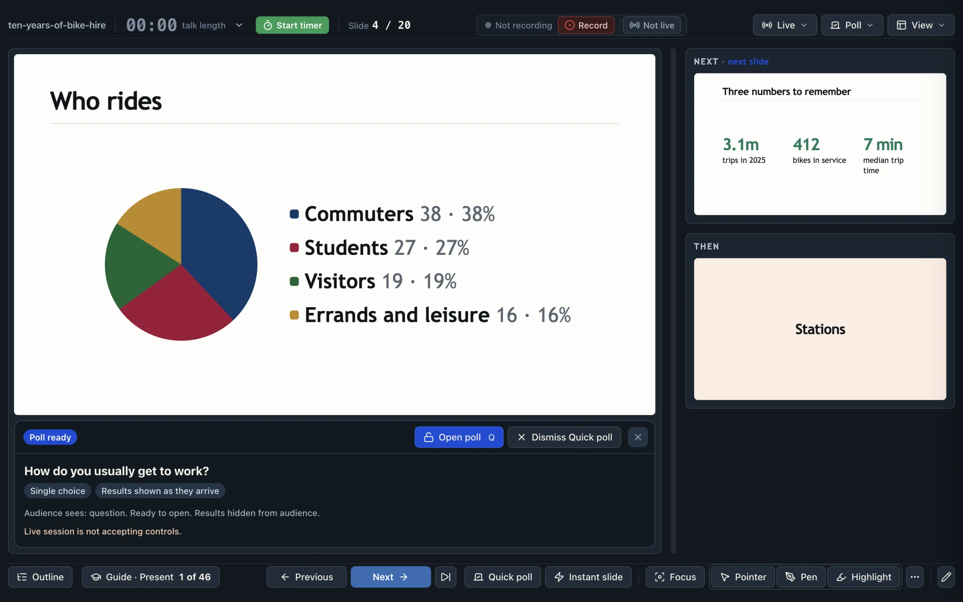Image resolution: width=963 pixels, height=602 pixels.
Task: Close the poll panel with the X
Action: coord(638,437)
